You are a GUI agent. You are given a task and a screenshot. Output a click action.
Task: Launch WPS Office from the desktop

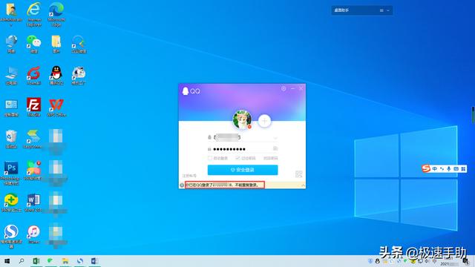[56, 107]
